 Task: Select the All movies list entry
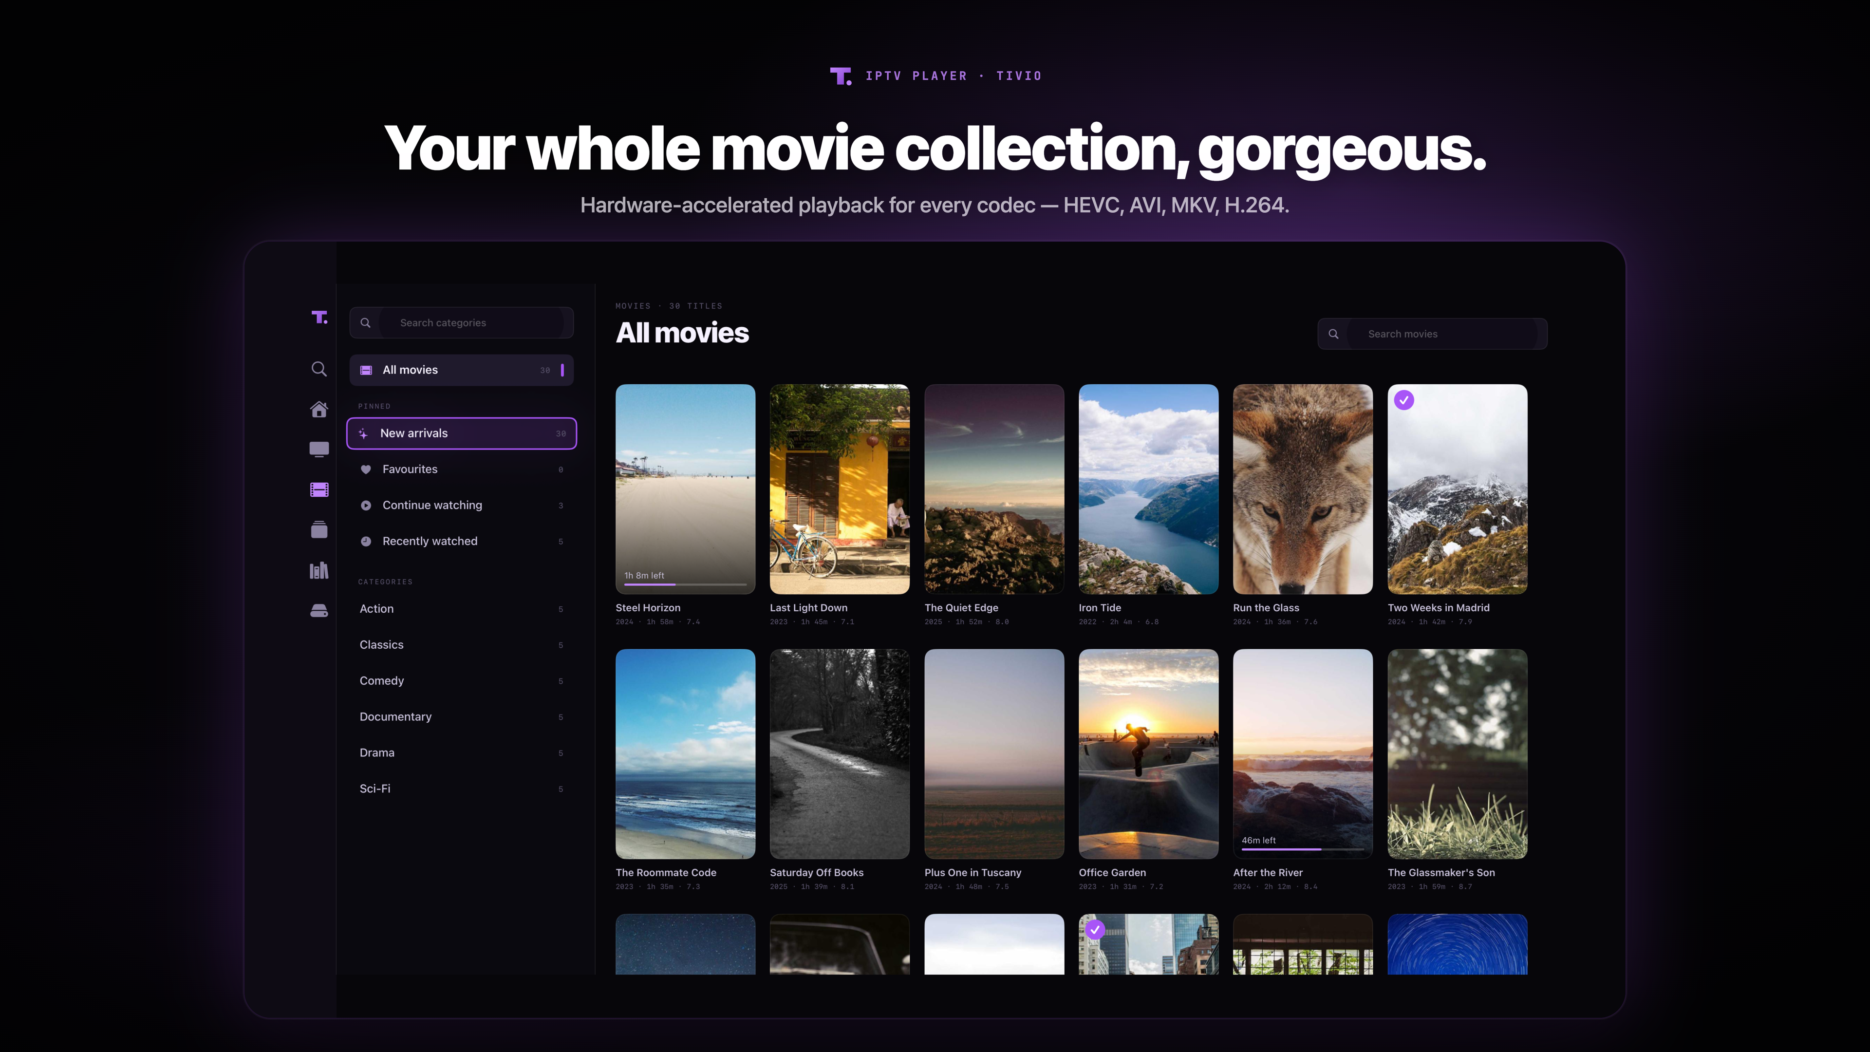[x=462, y=370]
